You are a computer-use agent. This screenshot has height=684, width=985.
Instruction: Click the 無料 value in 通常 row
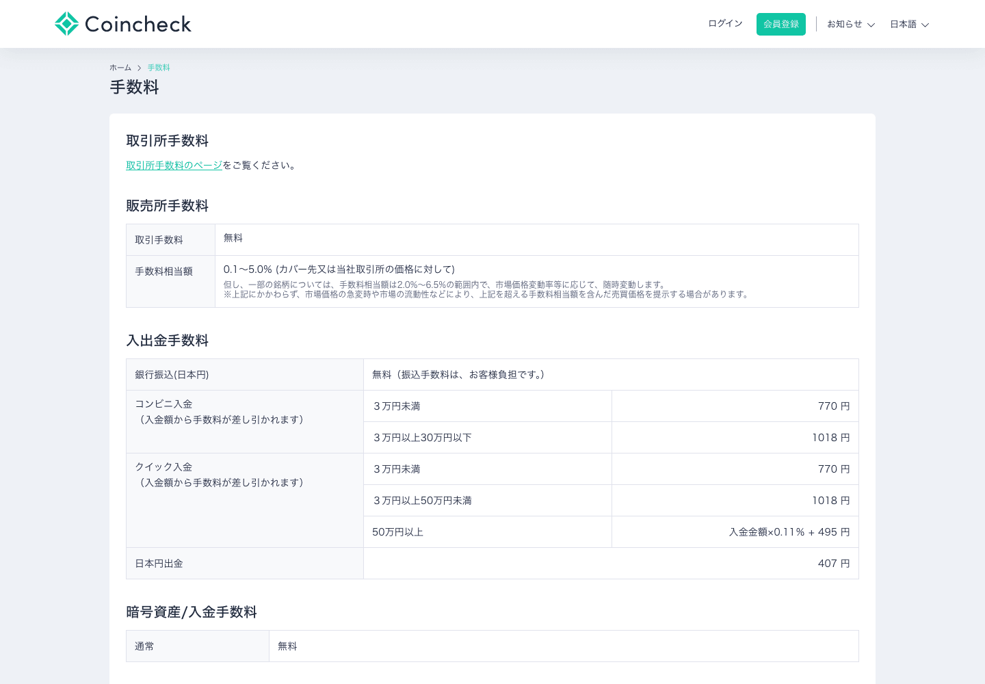pyautogui.click(x=287, y=646)
